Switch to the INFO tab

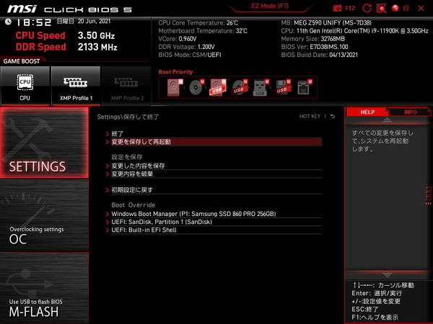click(411, 112)
